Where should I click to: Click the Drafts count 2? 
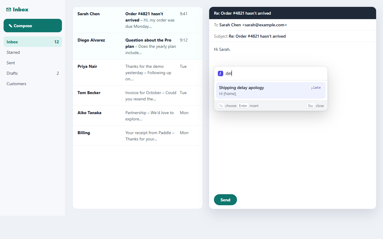58,73
